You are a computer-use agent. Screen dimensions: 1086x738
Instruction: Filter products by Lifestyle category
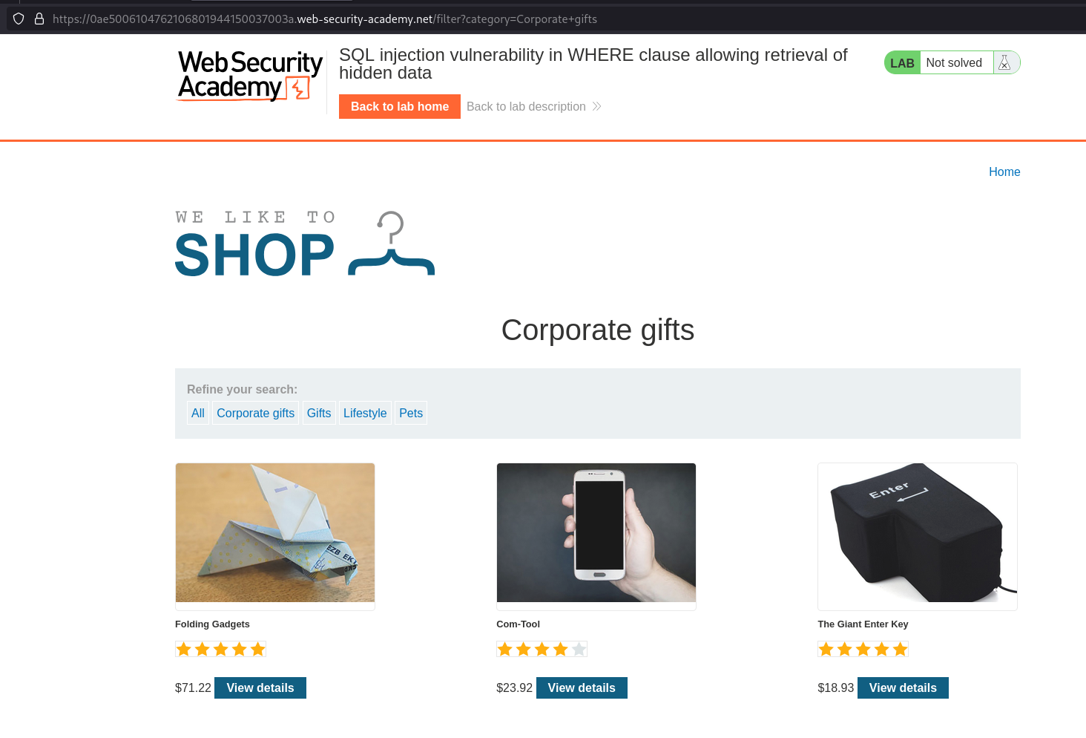click(365, 414)
